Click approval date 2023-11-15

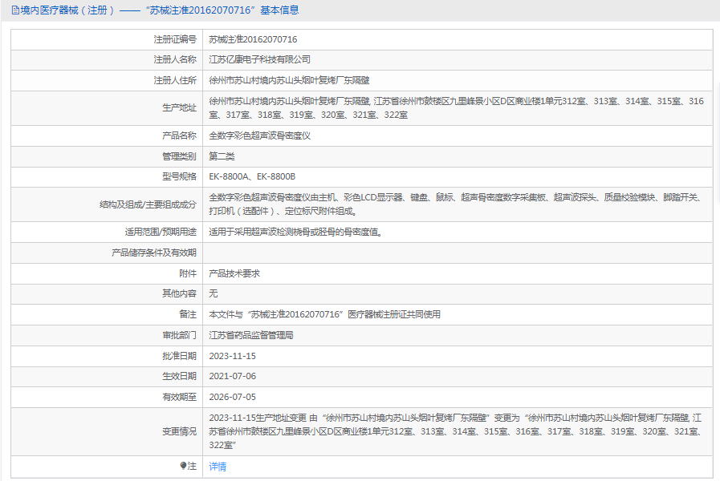(x=232, y=356)
